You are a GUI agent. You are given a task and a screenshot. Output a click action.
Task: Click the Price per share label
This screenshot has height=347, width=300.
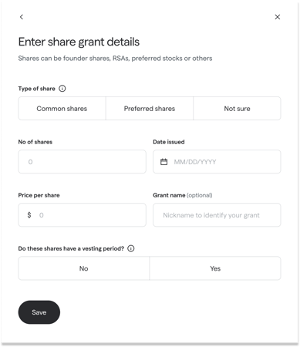(39, 195)
